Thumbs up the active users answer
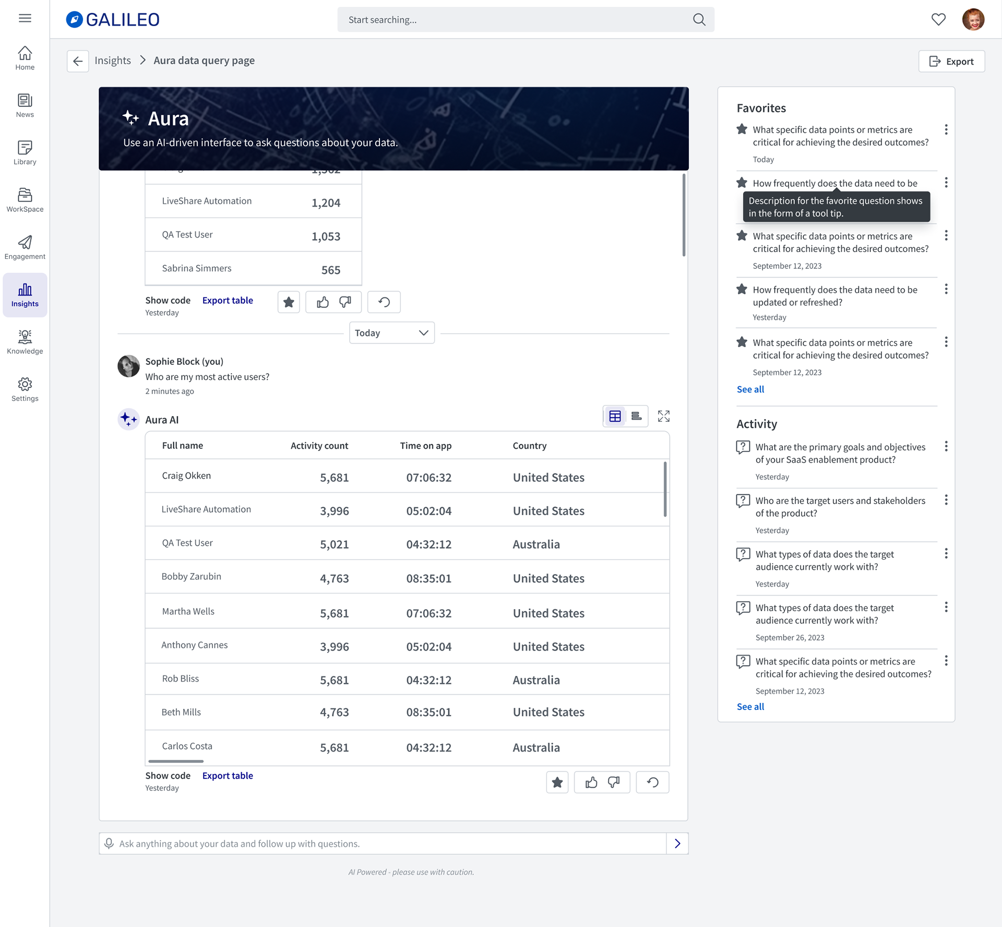The height and width of the screenshot is (927, 1002). [591, 782]
